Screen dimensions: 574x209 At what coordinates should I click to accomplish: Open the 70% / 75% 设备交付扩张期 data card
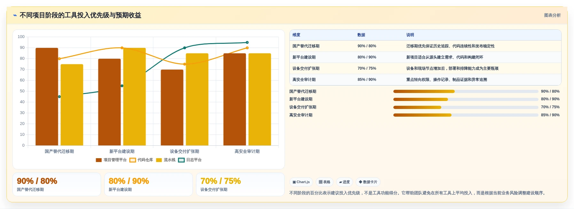240,184
